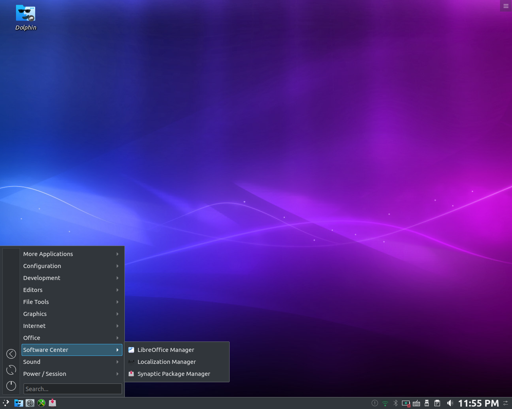
Task: Click in the menu Search field
Action: tap(73, 389)
